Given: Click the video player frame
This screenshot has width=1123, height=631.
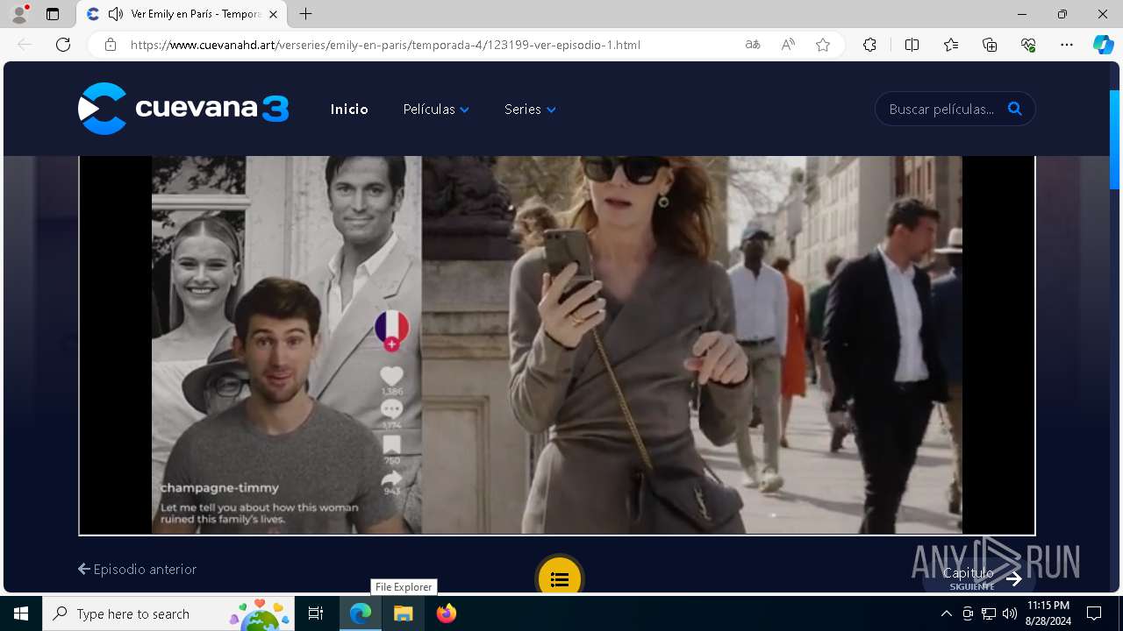Looking at the screenshot, I should click(x=557, y=345).
